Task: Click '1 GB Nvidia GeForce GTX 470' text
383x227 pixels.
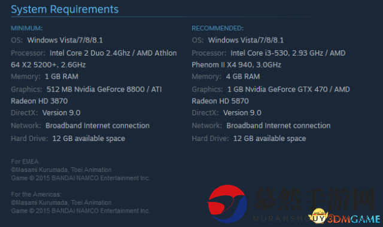Action: 278,90
